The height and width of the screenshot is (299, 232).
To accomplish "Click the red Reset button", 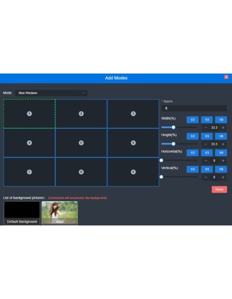I will click(219, 190).
